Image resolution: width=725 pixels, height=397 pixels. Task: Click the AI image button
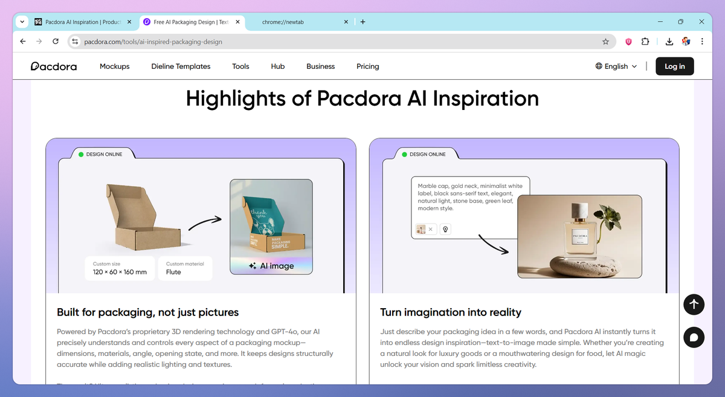pyautogui.click(x=271, y=265)
